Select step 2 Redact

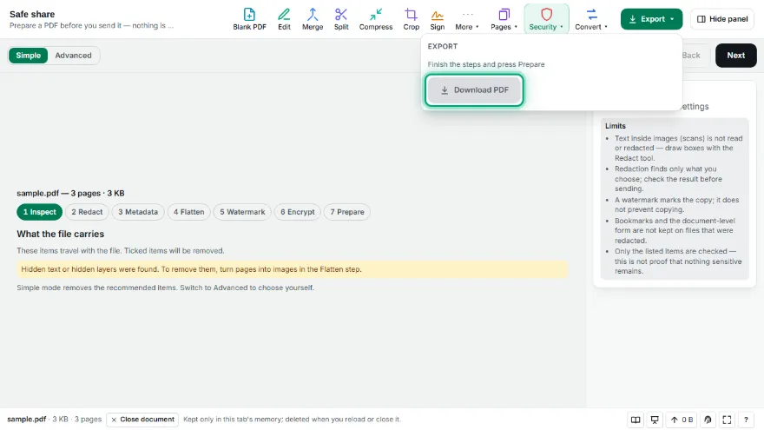tap(87, 212)
